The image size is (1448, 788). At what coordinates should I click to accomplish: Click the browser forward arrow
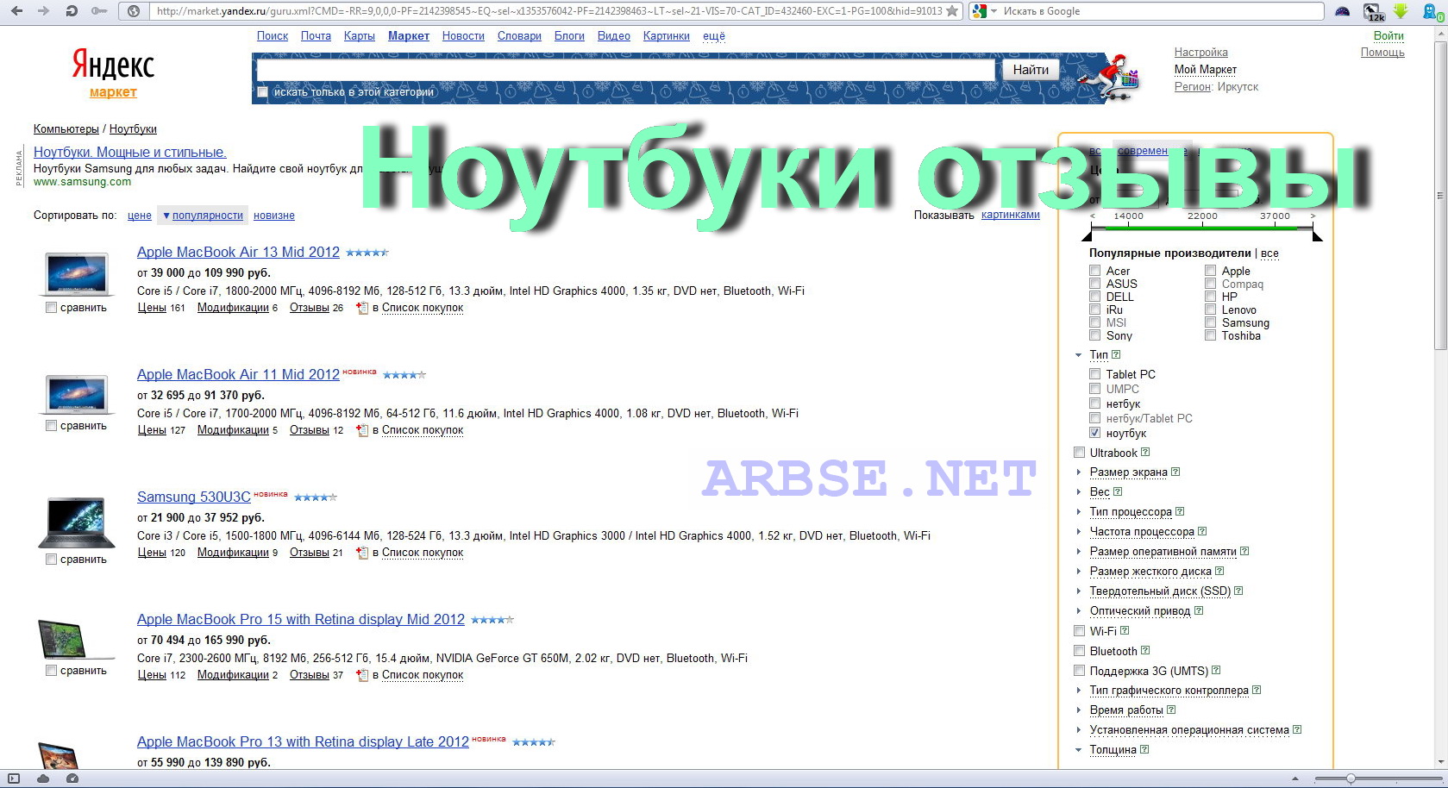click(43, 11)
